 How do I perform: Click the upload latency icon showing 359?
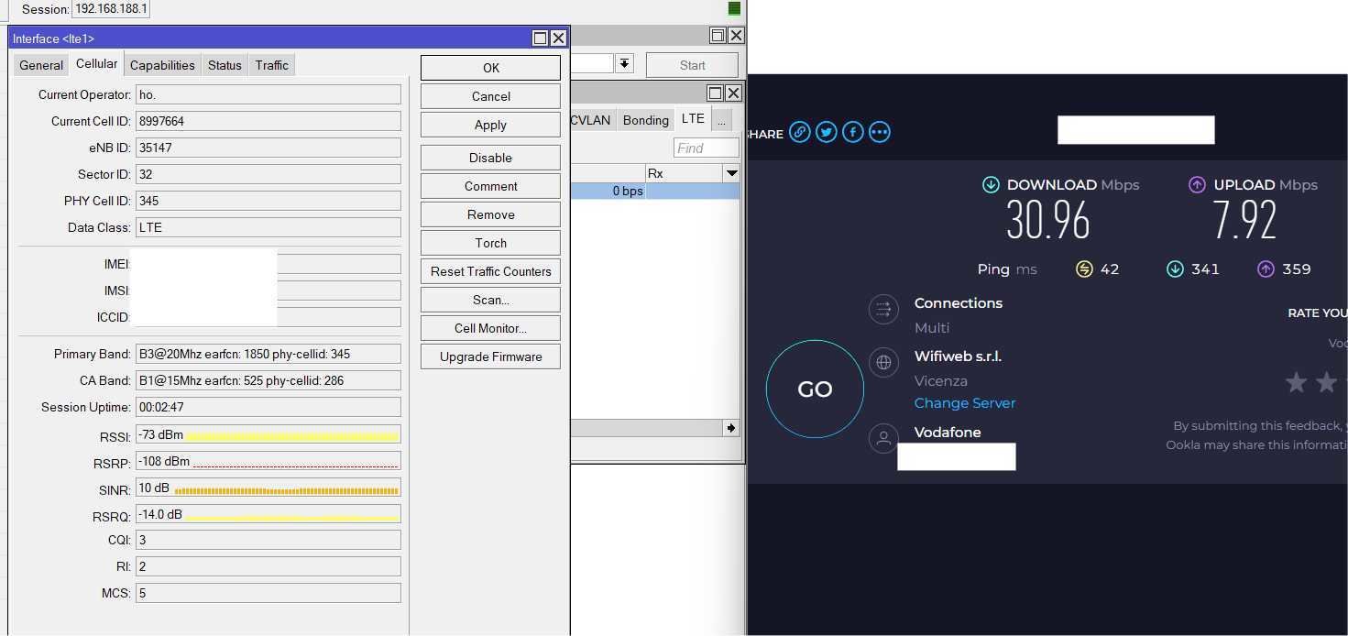[x=1266, y=269]
